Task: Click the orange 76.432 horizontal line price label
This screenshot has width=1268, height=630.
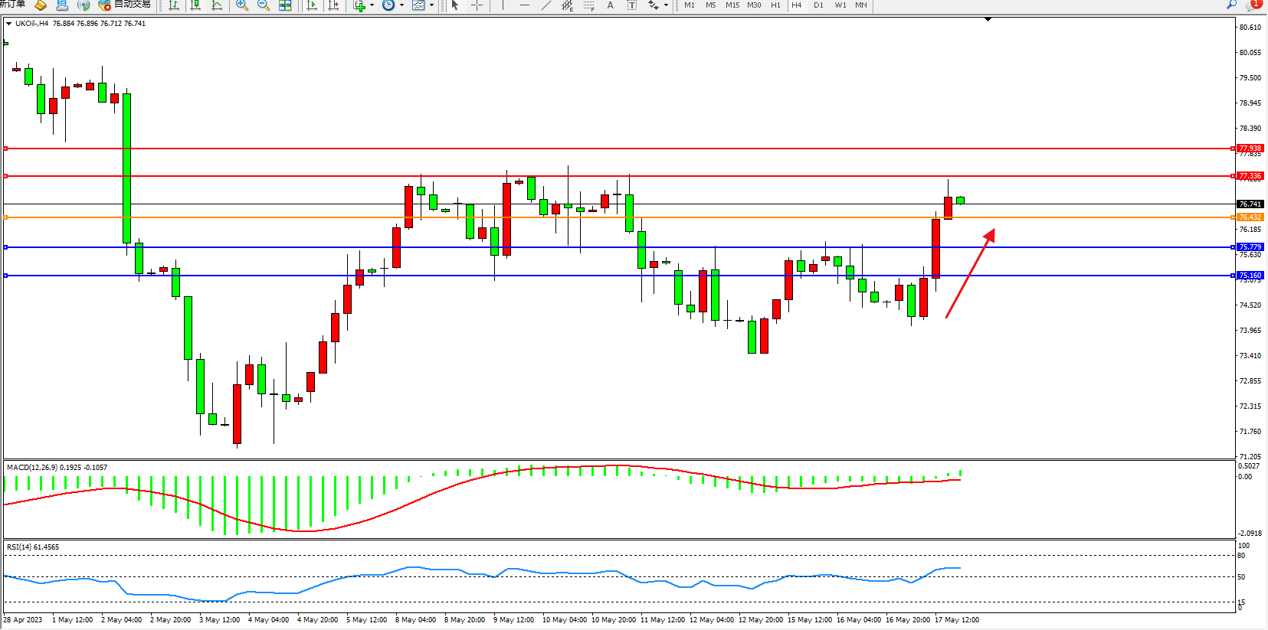Action: [x=1250, y=217]
